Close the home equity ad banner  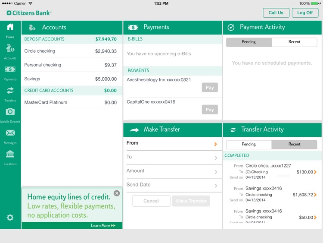tap(117, 193)
